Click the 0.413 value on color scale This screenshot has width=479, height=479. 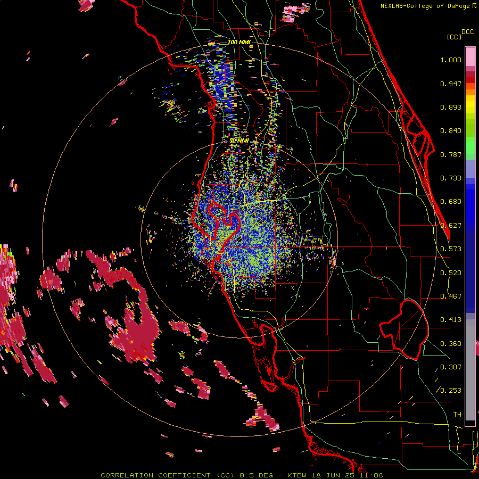(451, 320)
